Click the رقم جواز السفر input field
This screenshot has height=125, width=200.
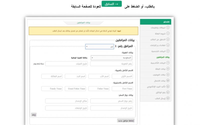tap(111, 101)
